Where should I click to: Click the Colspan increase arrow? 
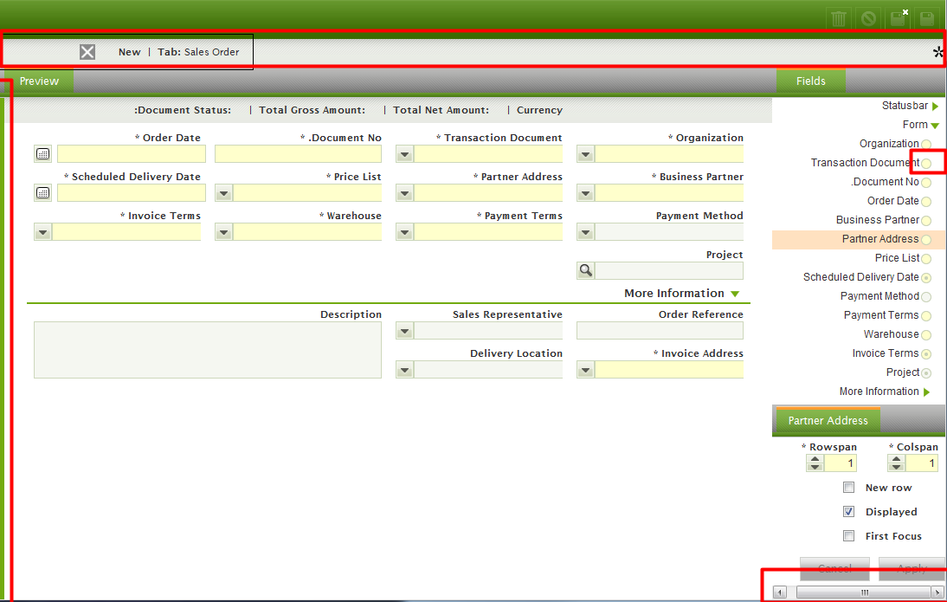click(896, 459)
